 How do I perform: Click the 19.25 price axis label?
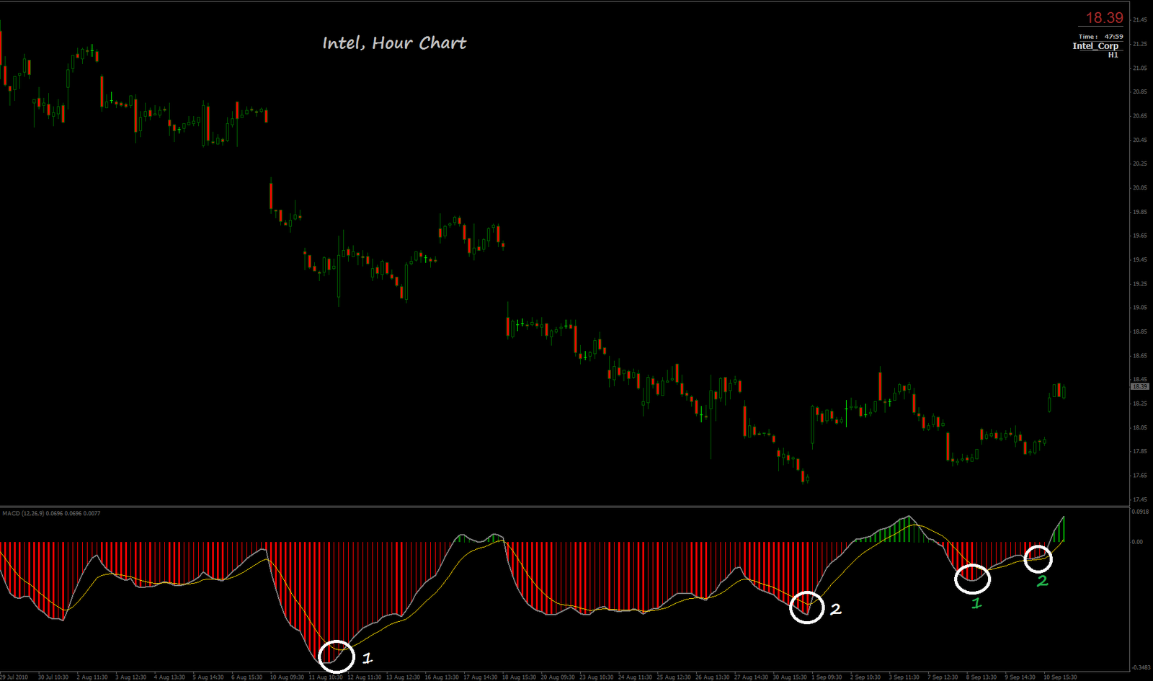point(1140,284)
